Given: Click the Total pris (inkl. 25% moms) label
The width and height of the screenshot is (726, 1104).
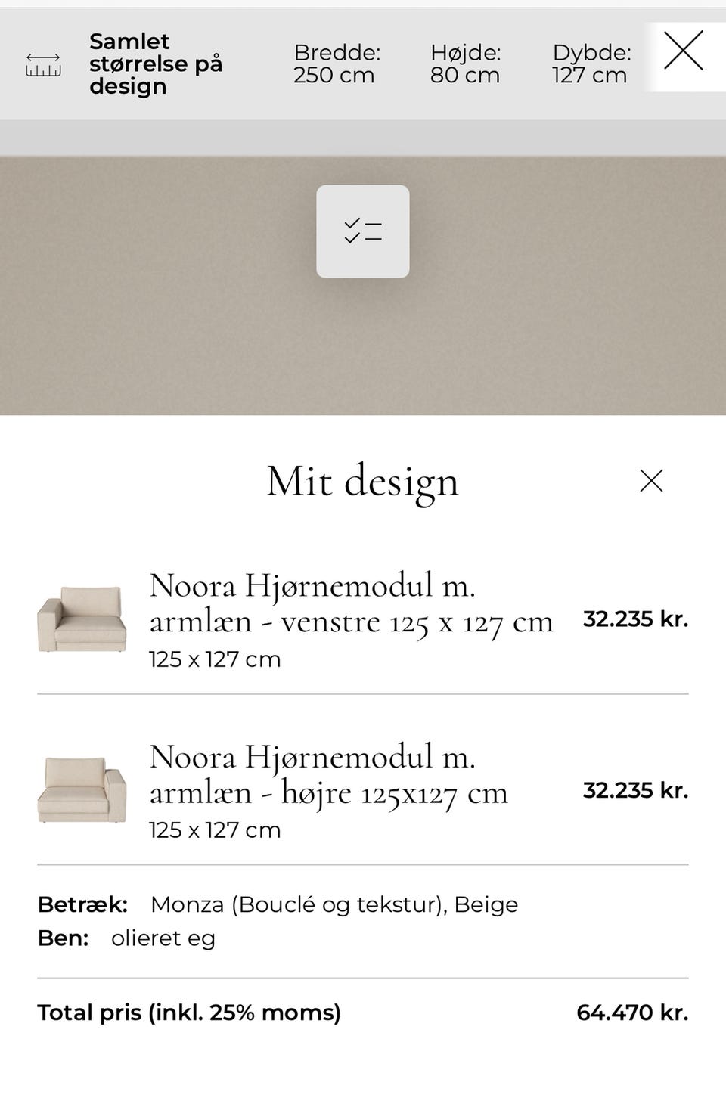Looking at the screenshot, I should pyautogui.click(x=189, y=1013).
